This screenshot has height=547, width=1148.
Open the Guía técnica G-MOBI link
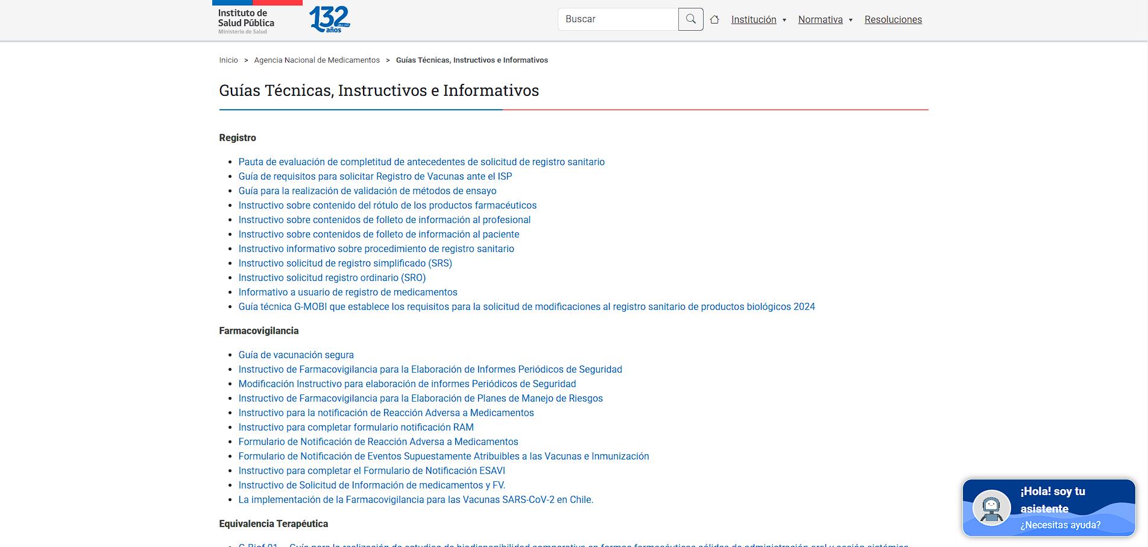click(526, 306)
